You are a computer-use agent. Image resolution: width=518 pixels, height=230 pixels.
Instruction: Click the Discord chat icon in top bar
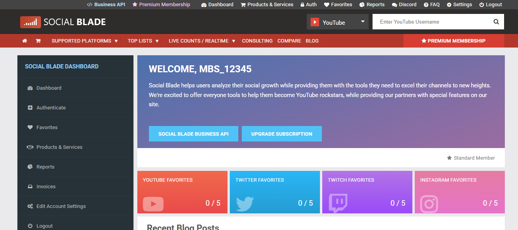[394, 5]
